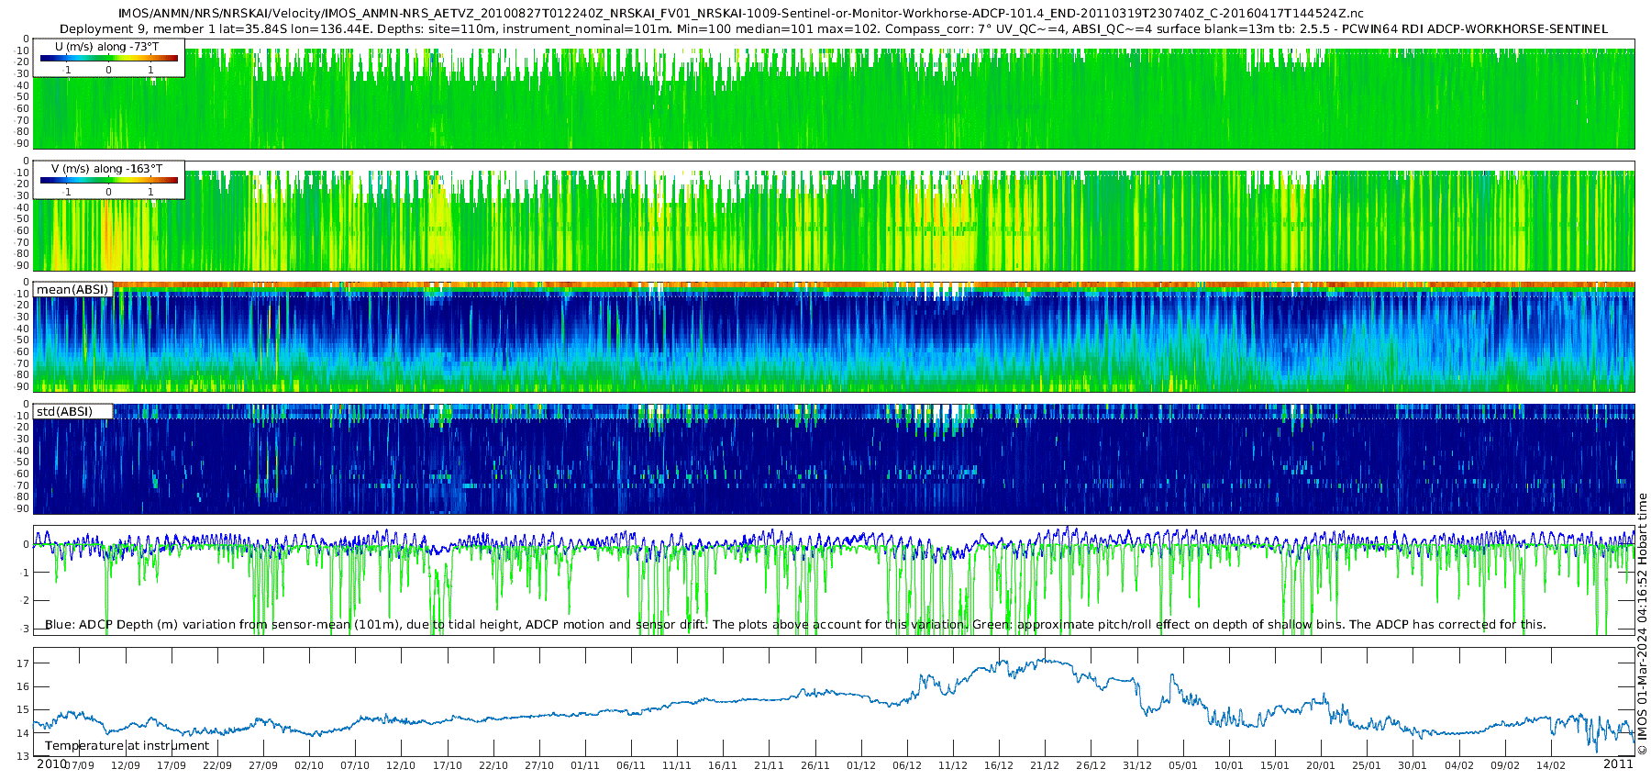Viewport: 1651px width, 780px height.
Task: Click the 11/11 date tick label
Action: pyautogui.click(x=677, y=765)
